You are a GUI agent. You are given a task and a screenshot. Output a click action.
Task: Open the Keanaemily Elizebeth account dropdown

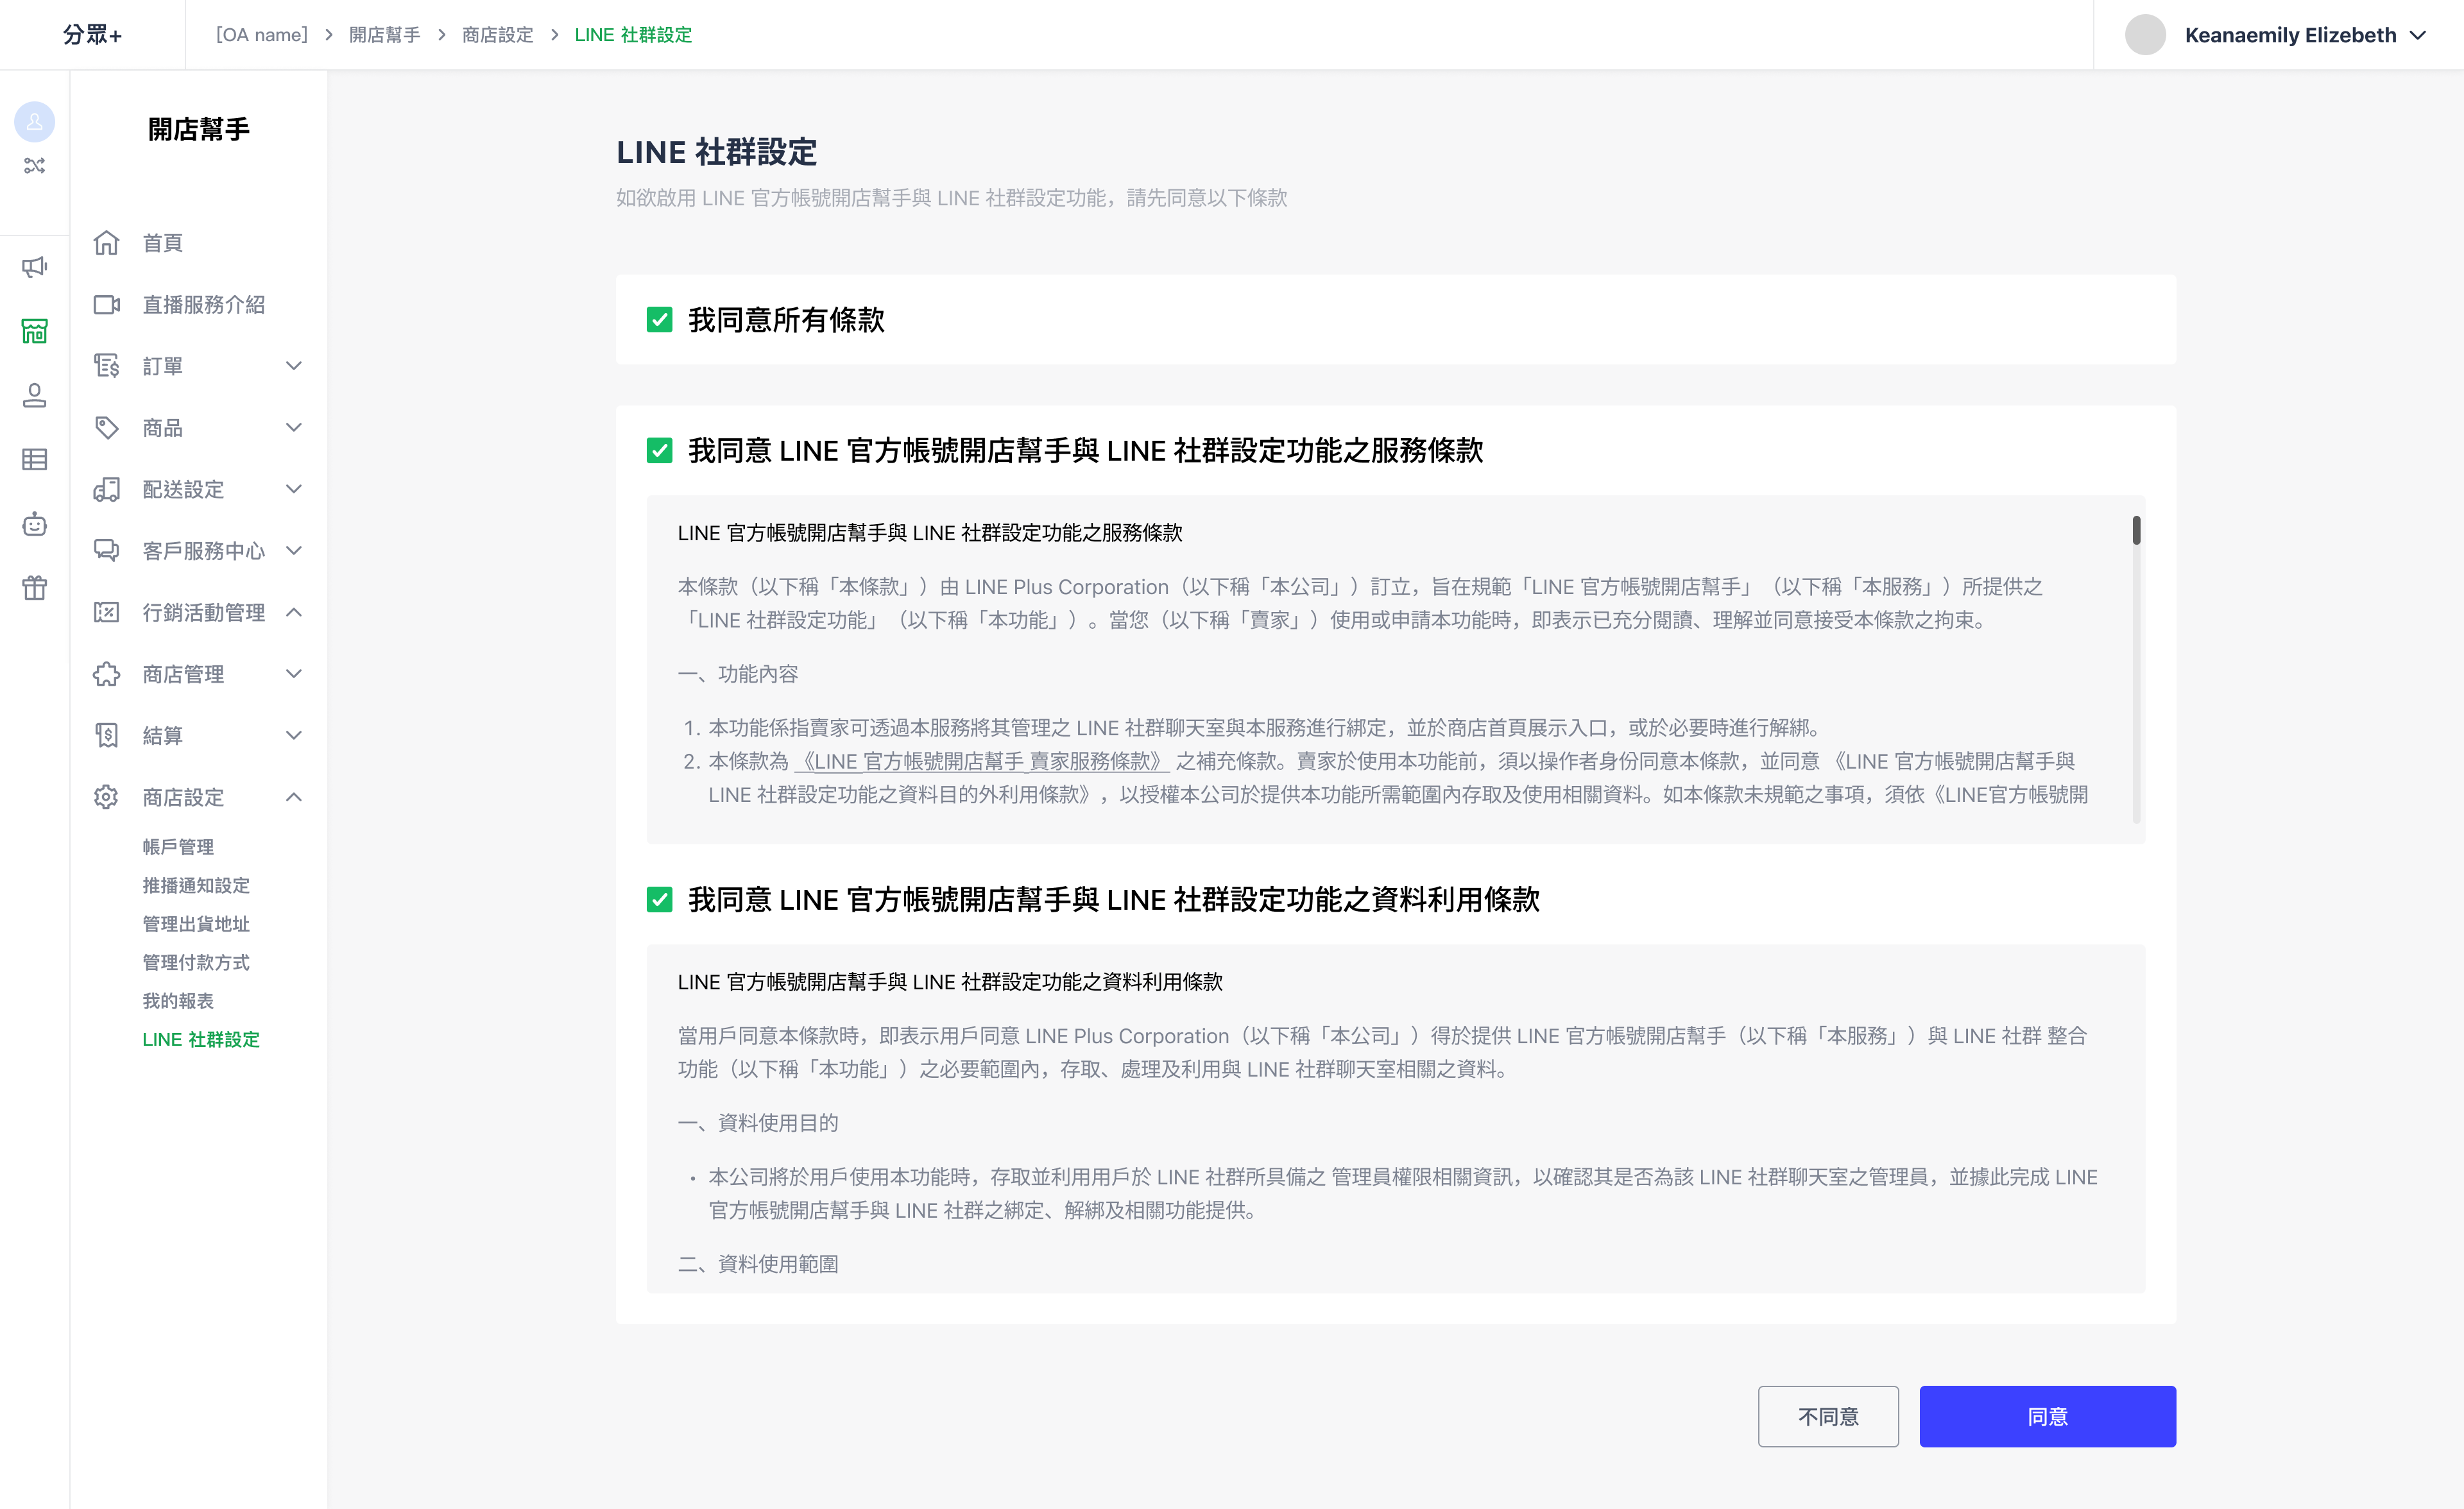point(2290,35)
